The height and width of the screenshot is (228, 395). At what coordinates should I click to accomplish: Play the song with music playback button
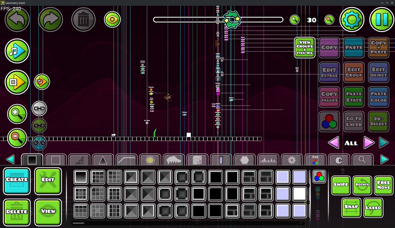[17, 51]
